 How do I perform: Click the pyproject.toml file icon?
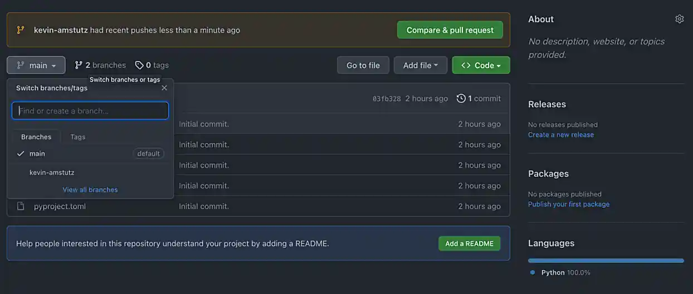pyautogui.click(x=21, y=206)
